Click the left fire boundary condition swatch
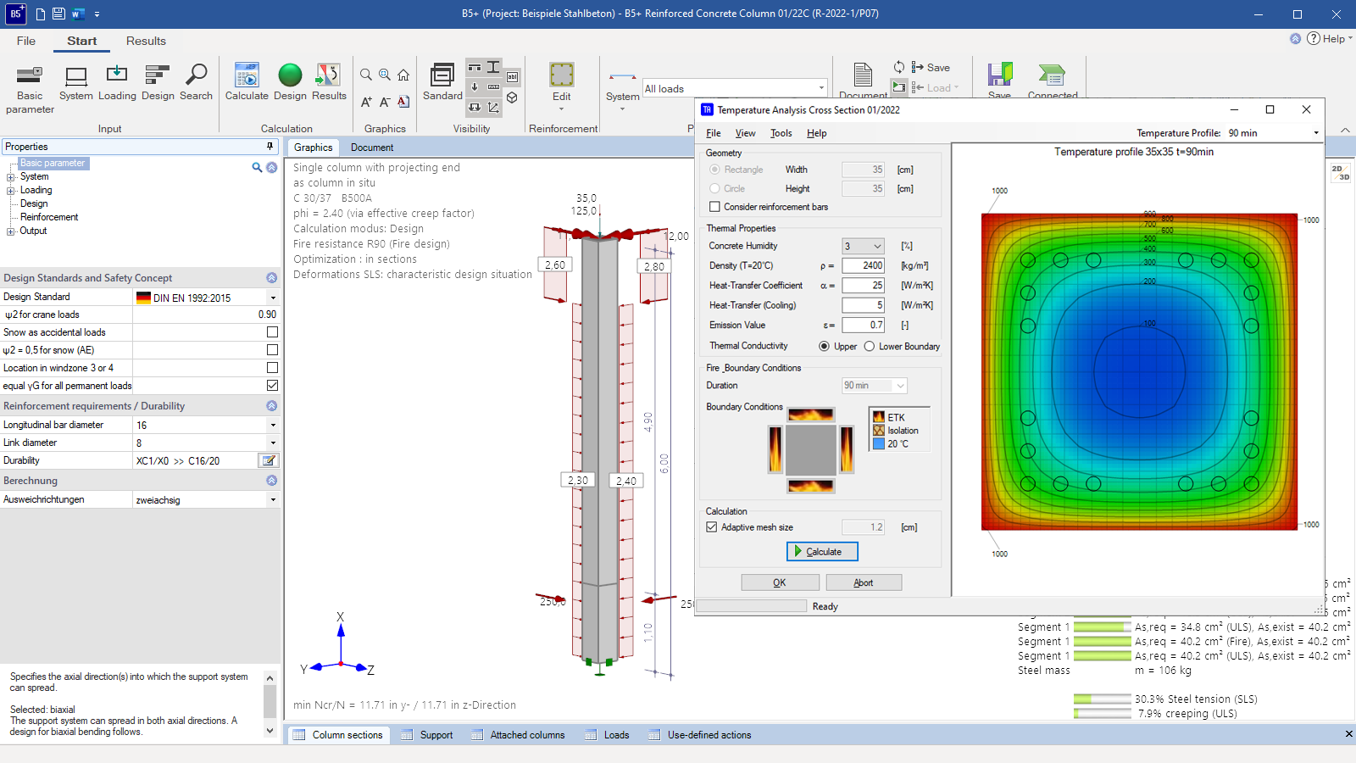 pyautogui.click(x=775, y=449)
